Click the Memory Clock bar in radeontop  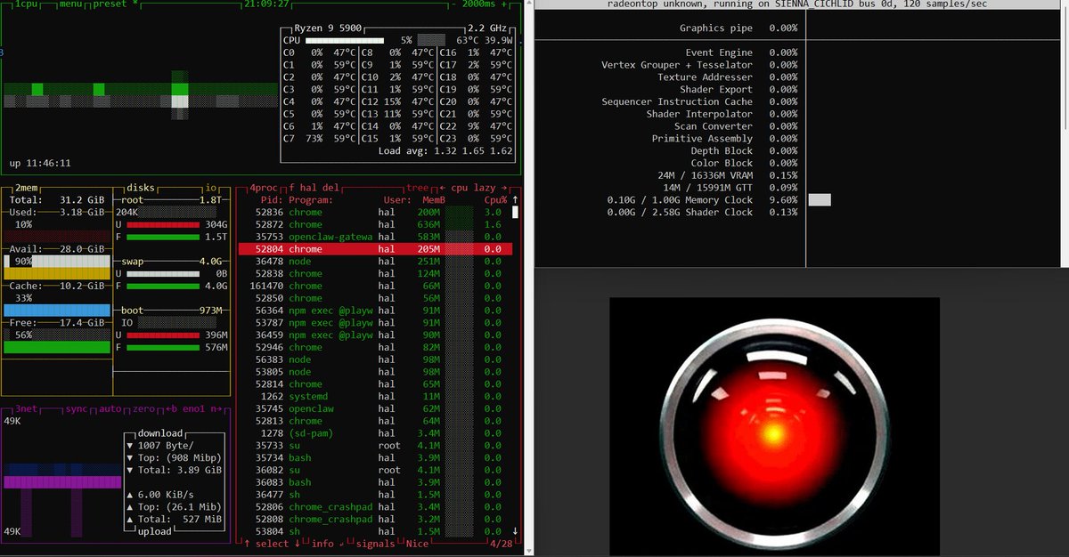(820, 200)
